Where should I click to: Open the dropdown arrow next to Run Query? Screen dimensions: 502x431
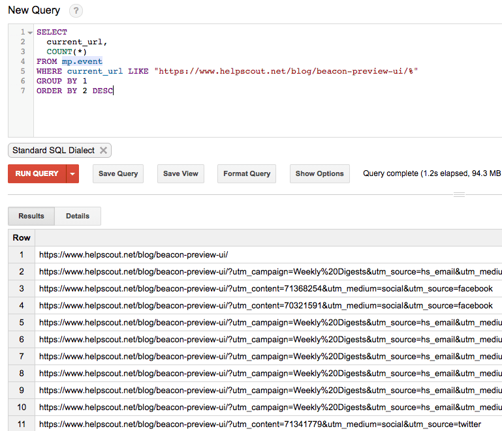point(72,174)
